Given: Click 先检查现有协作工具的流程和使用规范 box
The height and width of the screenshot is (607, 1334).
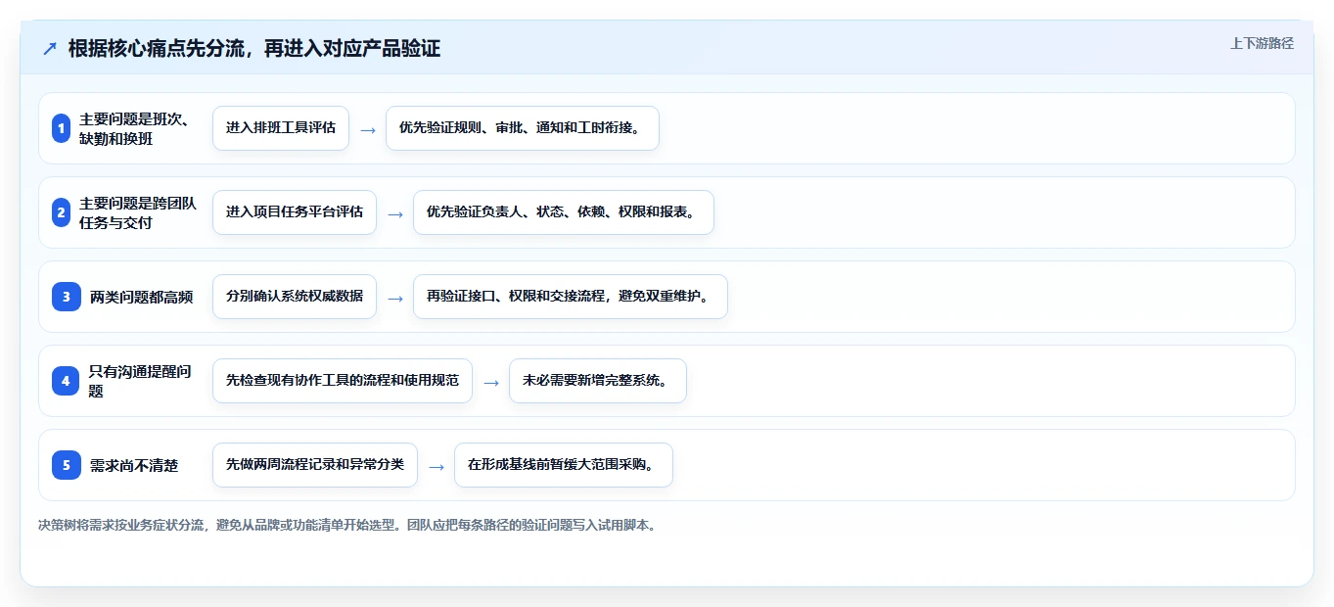Looking at the screenshot, I should pyautogui.click(x=343, y=381).
